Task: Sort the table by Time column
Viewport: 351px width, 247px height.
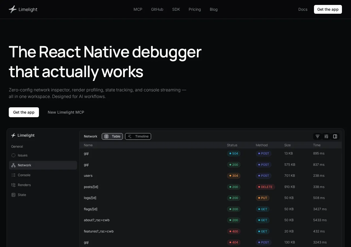Action: [317, 145]
